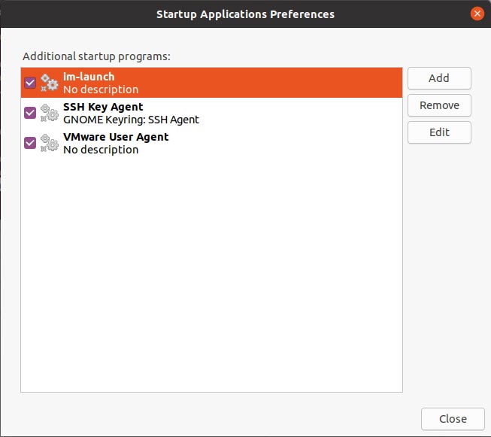Click the gears icon beside SSH Key Agent
Screen dimensions: 491x437
[x=50, y=113]
